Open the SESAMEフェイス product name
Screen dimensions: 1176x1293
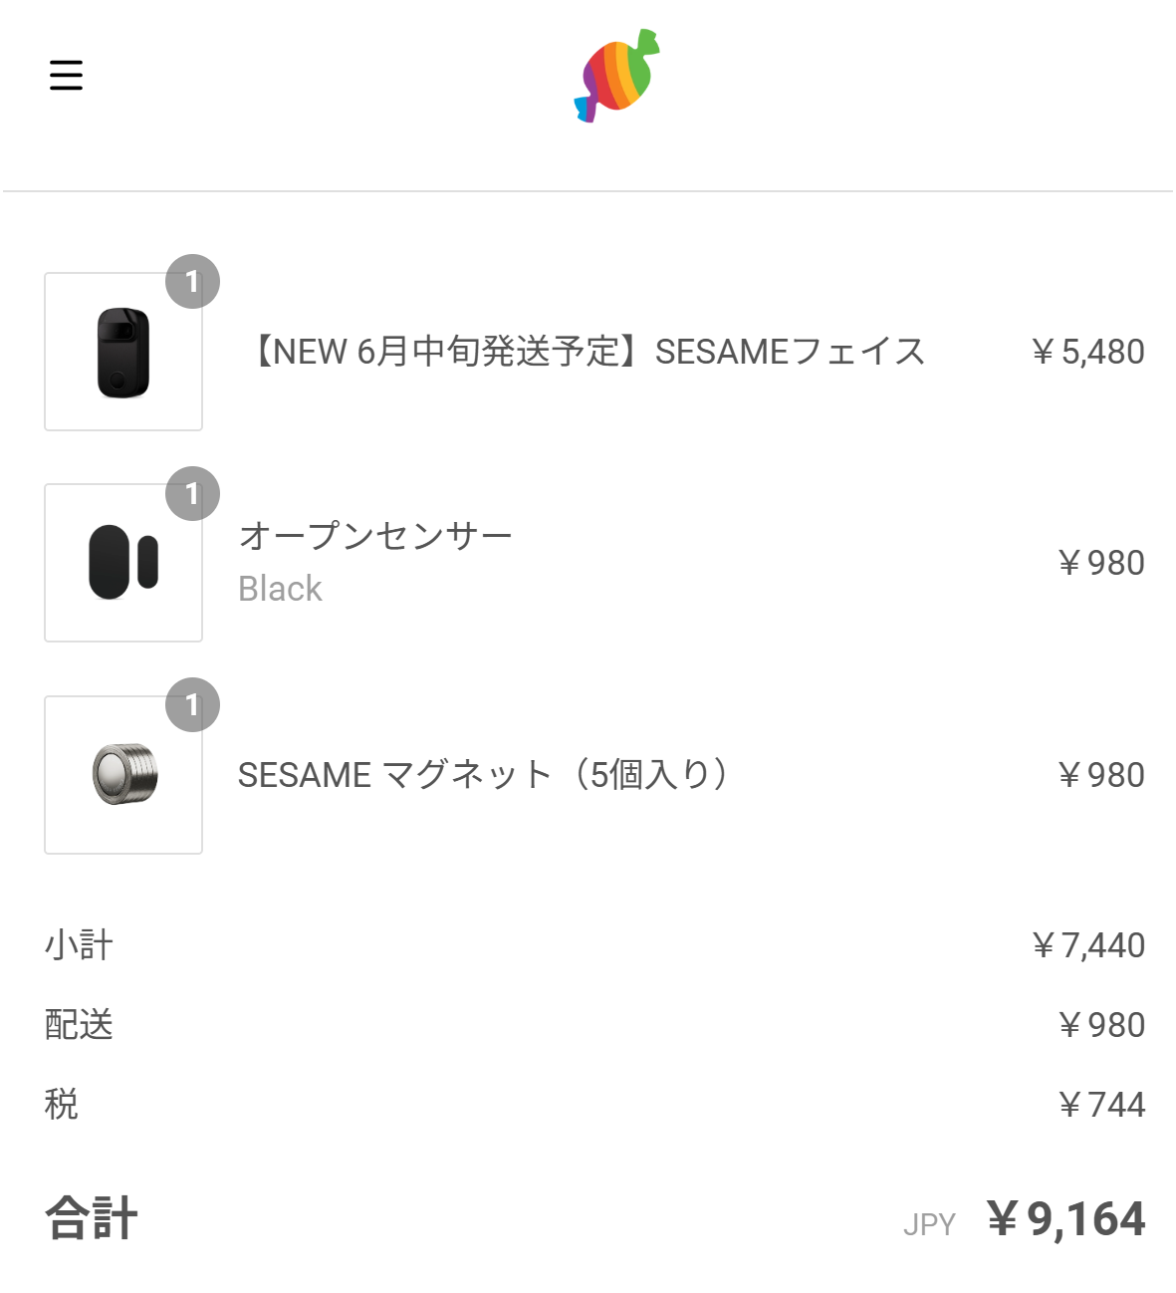click(587, 352)
